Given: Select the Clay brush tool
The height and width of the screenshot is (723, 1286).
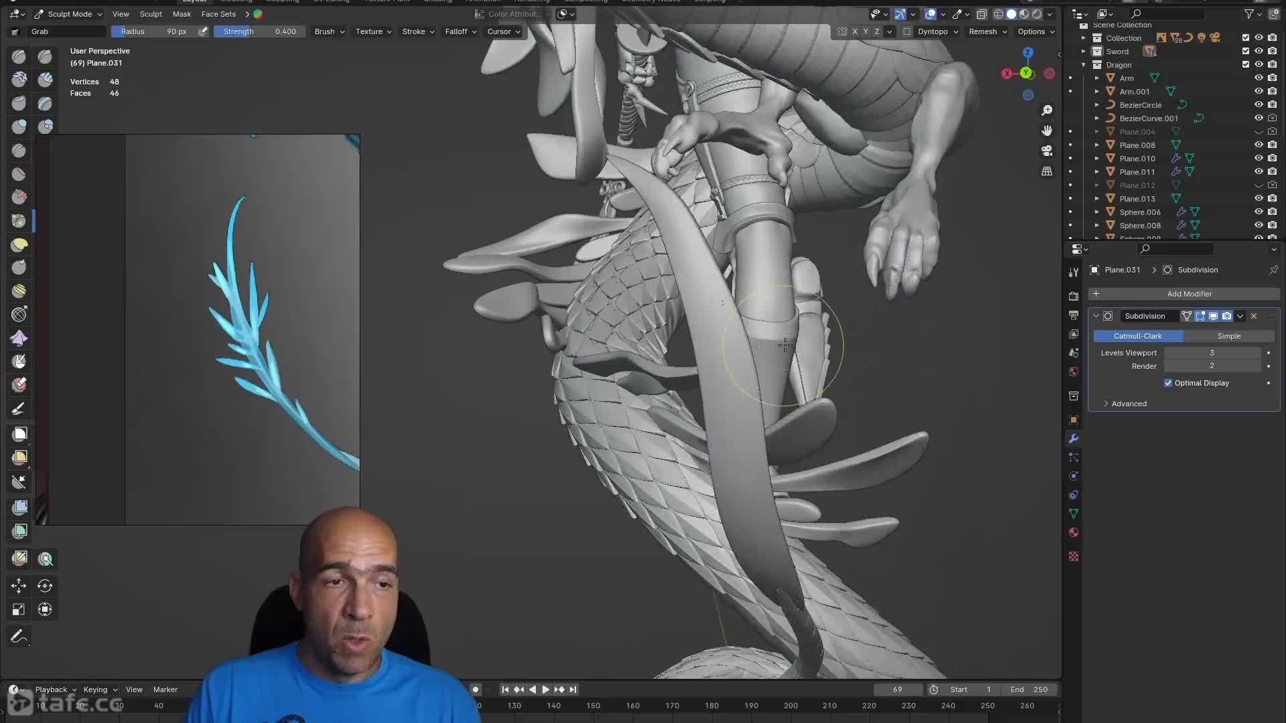Looking at the screenshot, I should [19, 80].
